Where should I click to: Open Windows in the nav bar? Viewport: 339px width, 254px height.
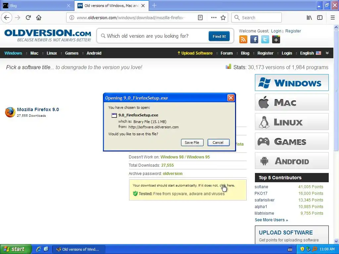point(13,53)
